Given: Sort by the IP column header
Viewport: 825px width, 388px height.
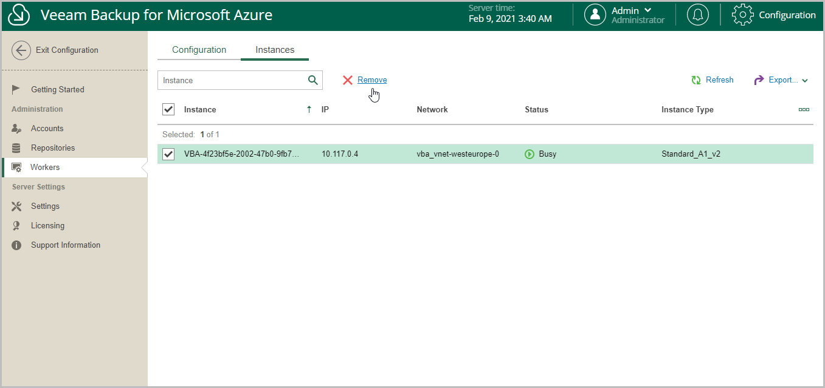Looking at the screenshot, I should click(x=325, y=110).
